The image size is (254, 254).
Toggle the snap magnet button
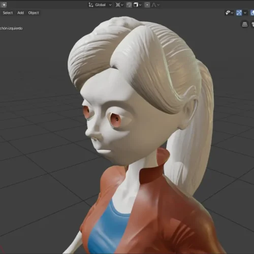pyautogui.click(x=129, y=5)
